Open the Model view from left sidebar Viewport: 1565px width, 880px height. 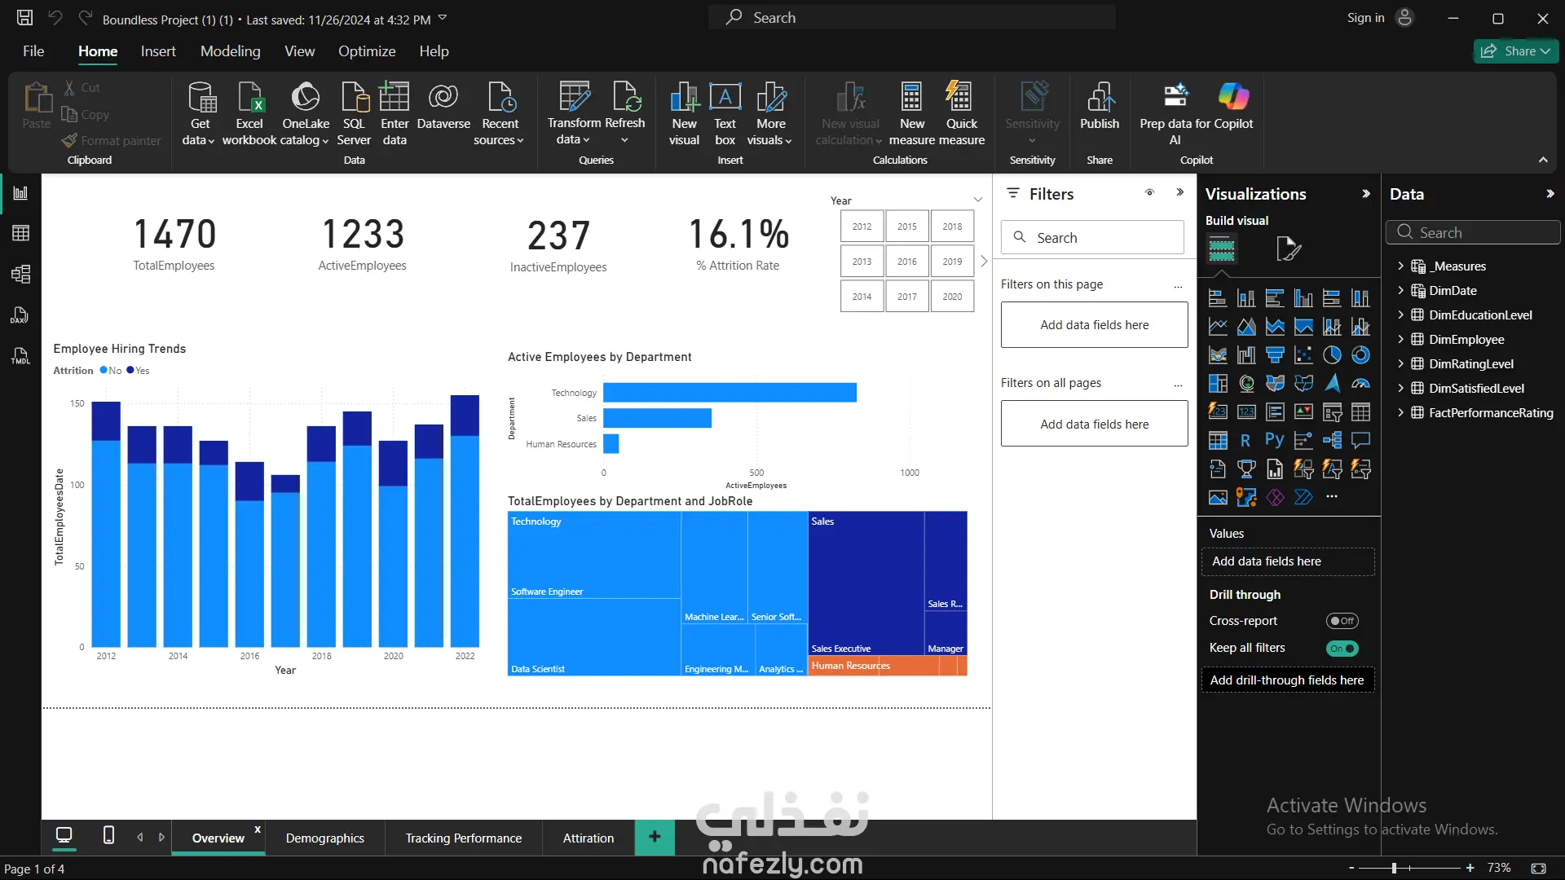click(x=21, y=275)
